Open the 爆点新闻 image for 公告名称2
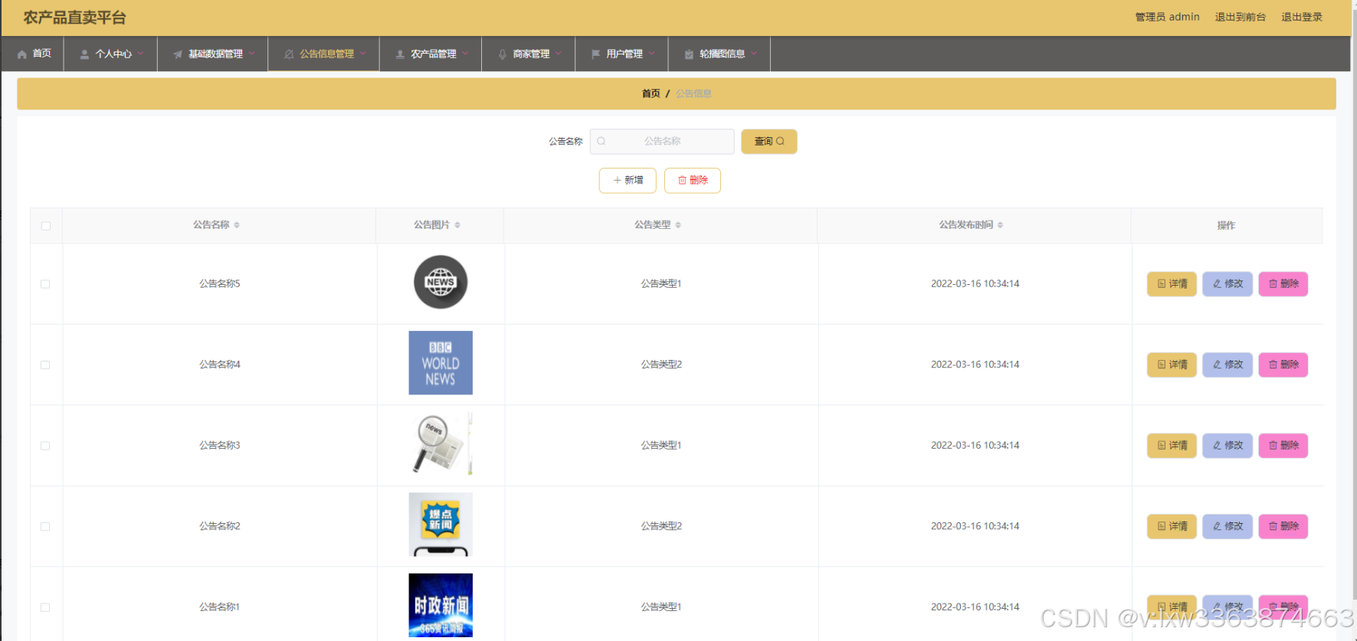The width and height of the screenshot is (1357, 641). [x=441, y=525]
